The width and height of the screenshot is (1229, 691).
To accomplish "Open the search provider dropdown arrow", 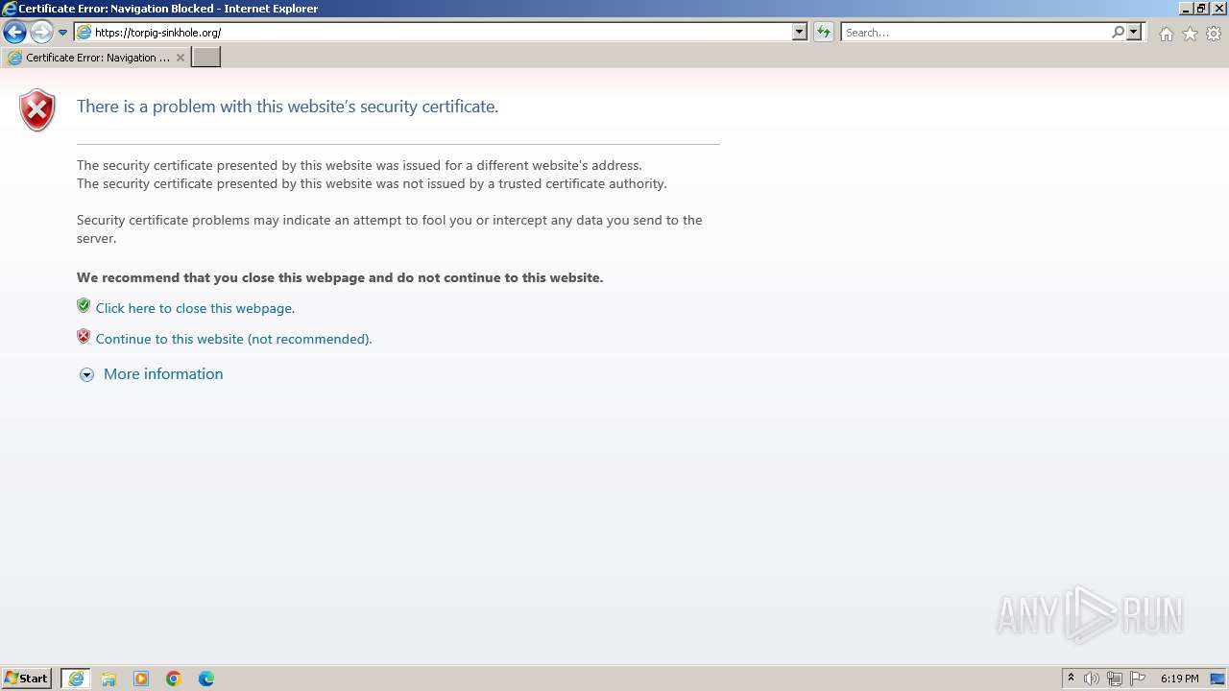I will (1134, 33).
